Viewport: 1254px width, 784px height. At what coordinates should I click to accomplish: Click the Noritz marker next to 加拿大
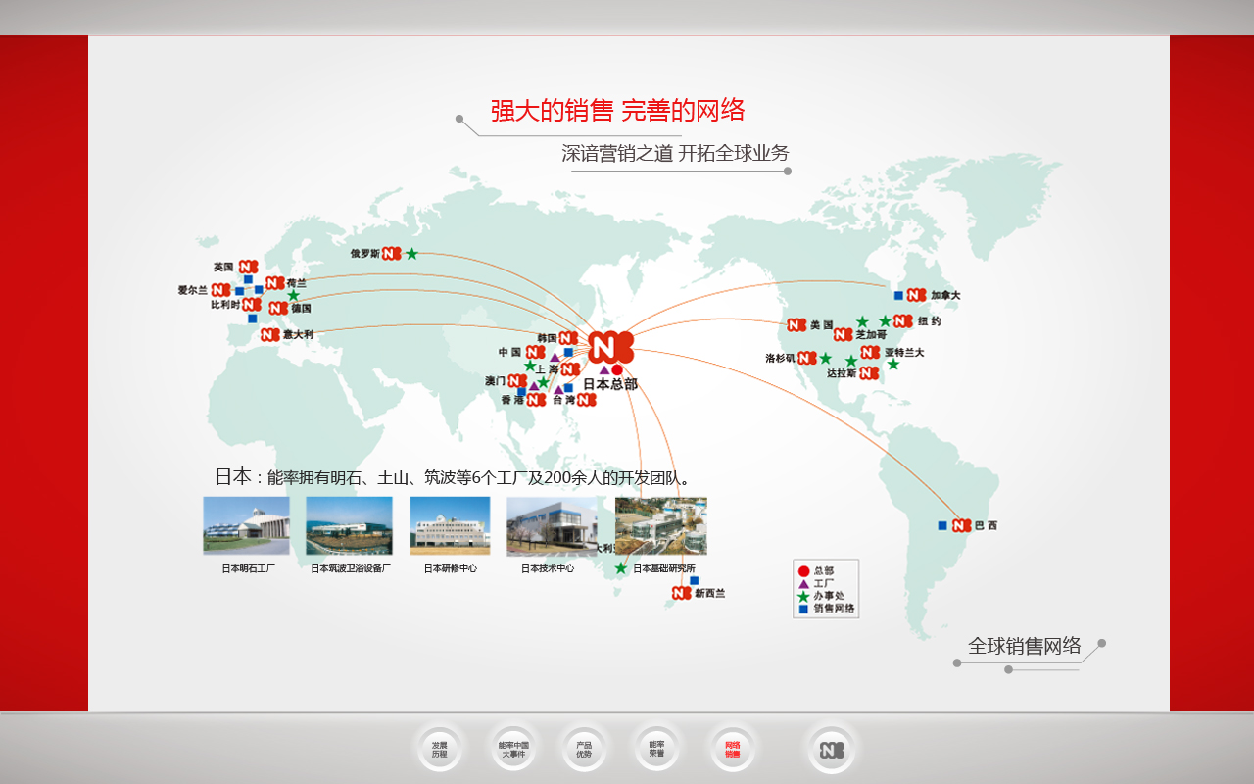(916, 295)
